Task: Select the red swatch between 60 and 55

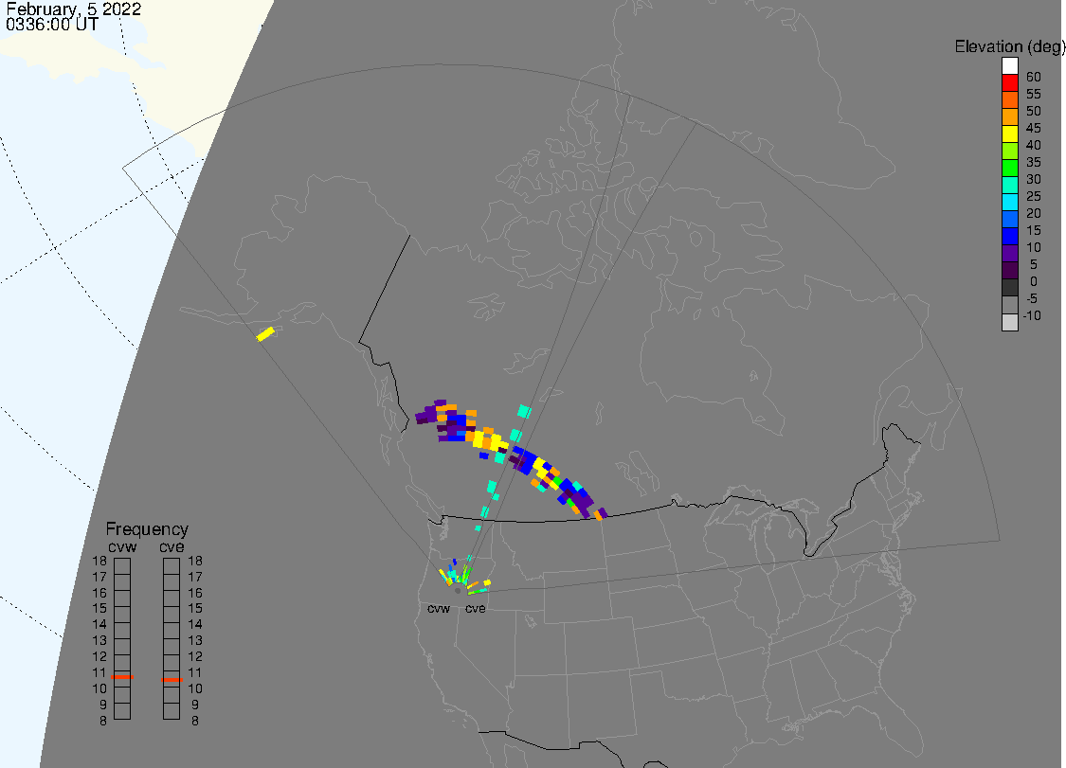Action: point(1009,83)
